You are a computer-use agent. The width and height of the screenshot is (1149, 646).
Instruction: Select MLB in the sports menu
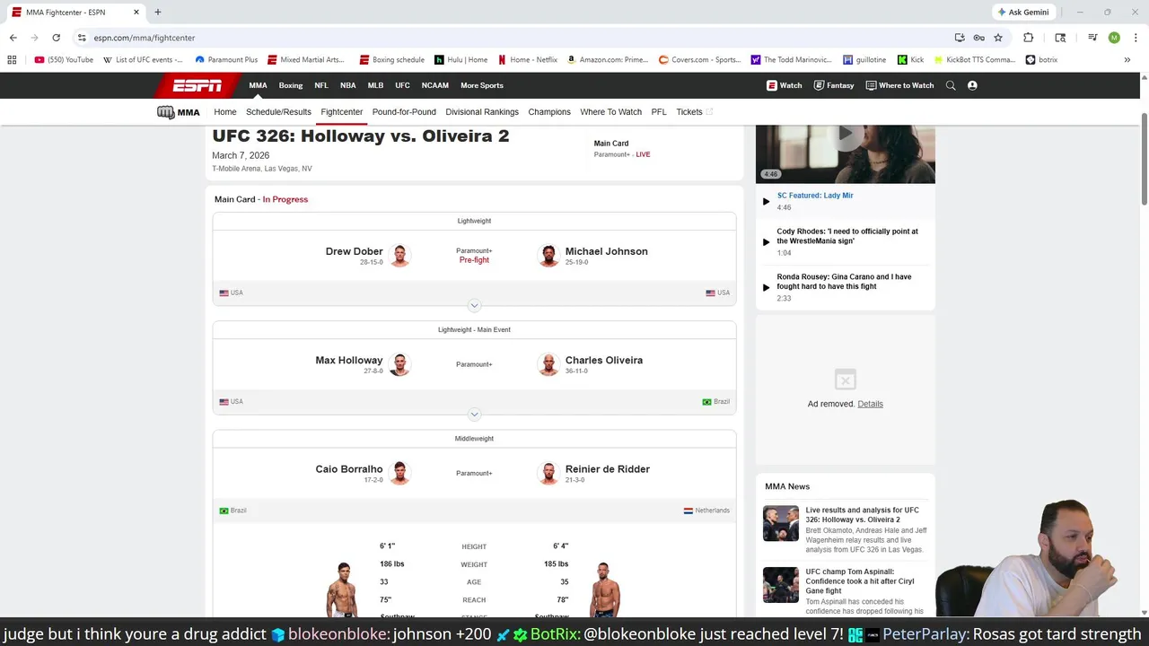coord(375,85)
